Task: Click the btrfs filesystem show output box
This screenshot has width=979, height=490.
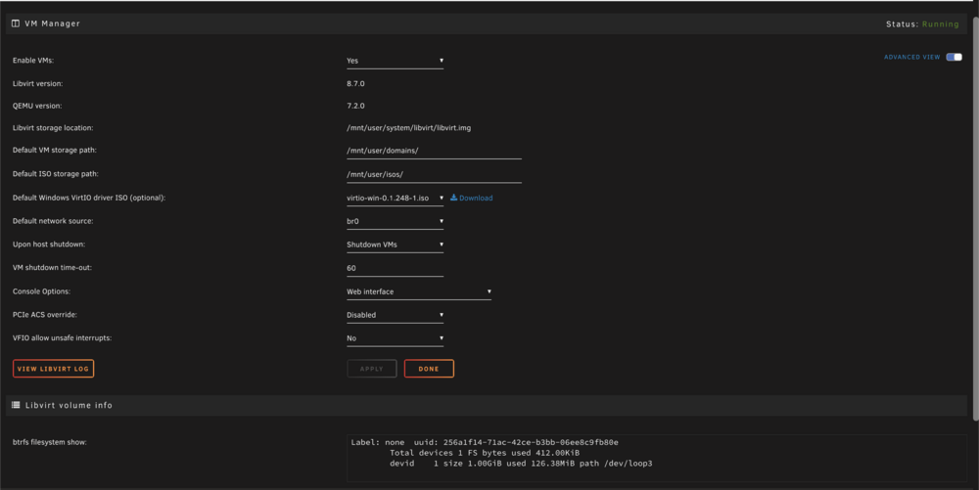Action: [657, 458]
